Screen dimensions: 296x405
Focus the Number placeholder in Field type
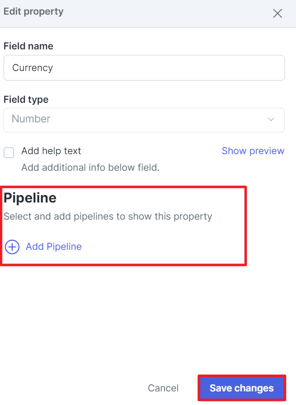pyautogui.click(x=31, y=119)
